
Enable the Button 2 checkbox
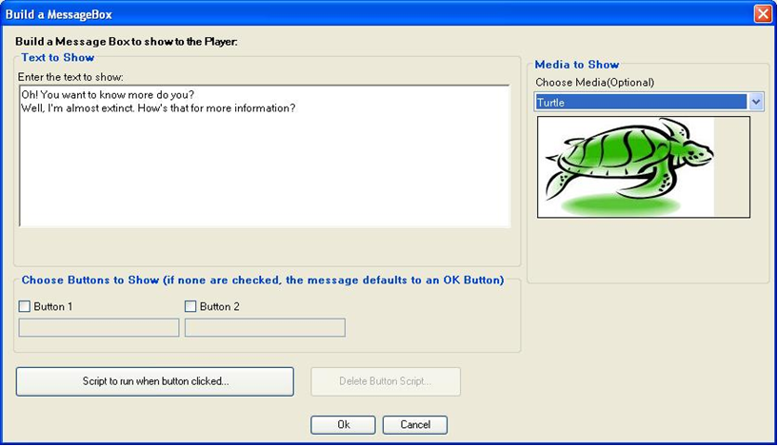(x=190, y=306)
